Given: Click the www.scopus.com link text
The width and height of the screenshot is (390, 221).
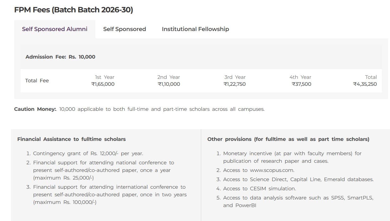Looking at the screenshot, I should [272, 170].
